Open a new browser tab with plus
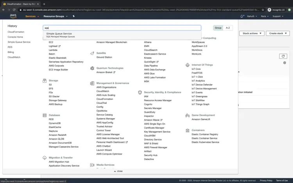 [44, 4]
